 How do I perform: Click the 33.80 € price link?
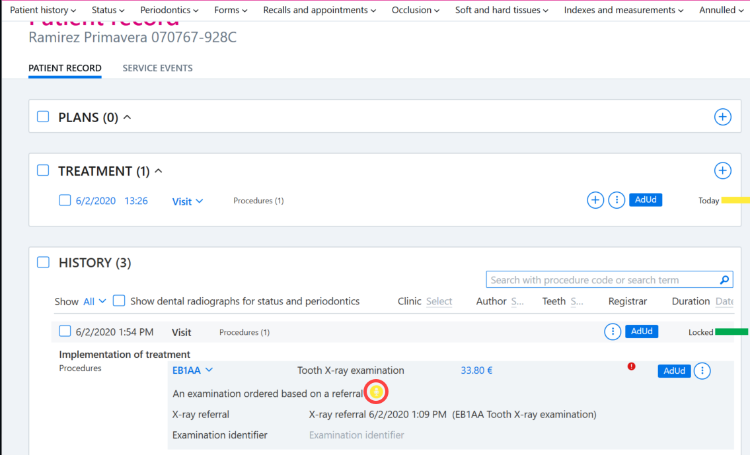tap(476, 370)
